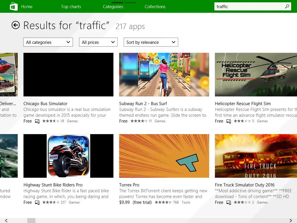Click Chicago Bus Simulator black thumbnail

click(x=68, y=75)
